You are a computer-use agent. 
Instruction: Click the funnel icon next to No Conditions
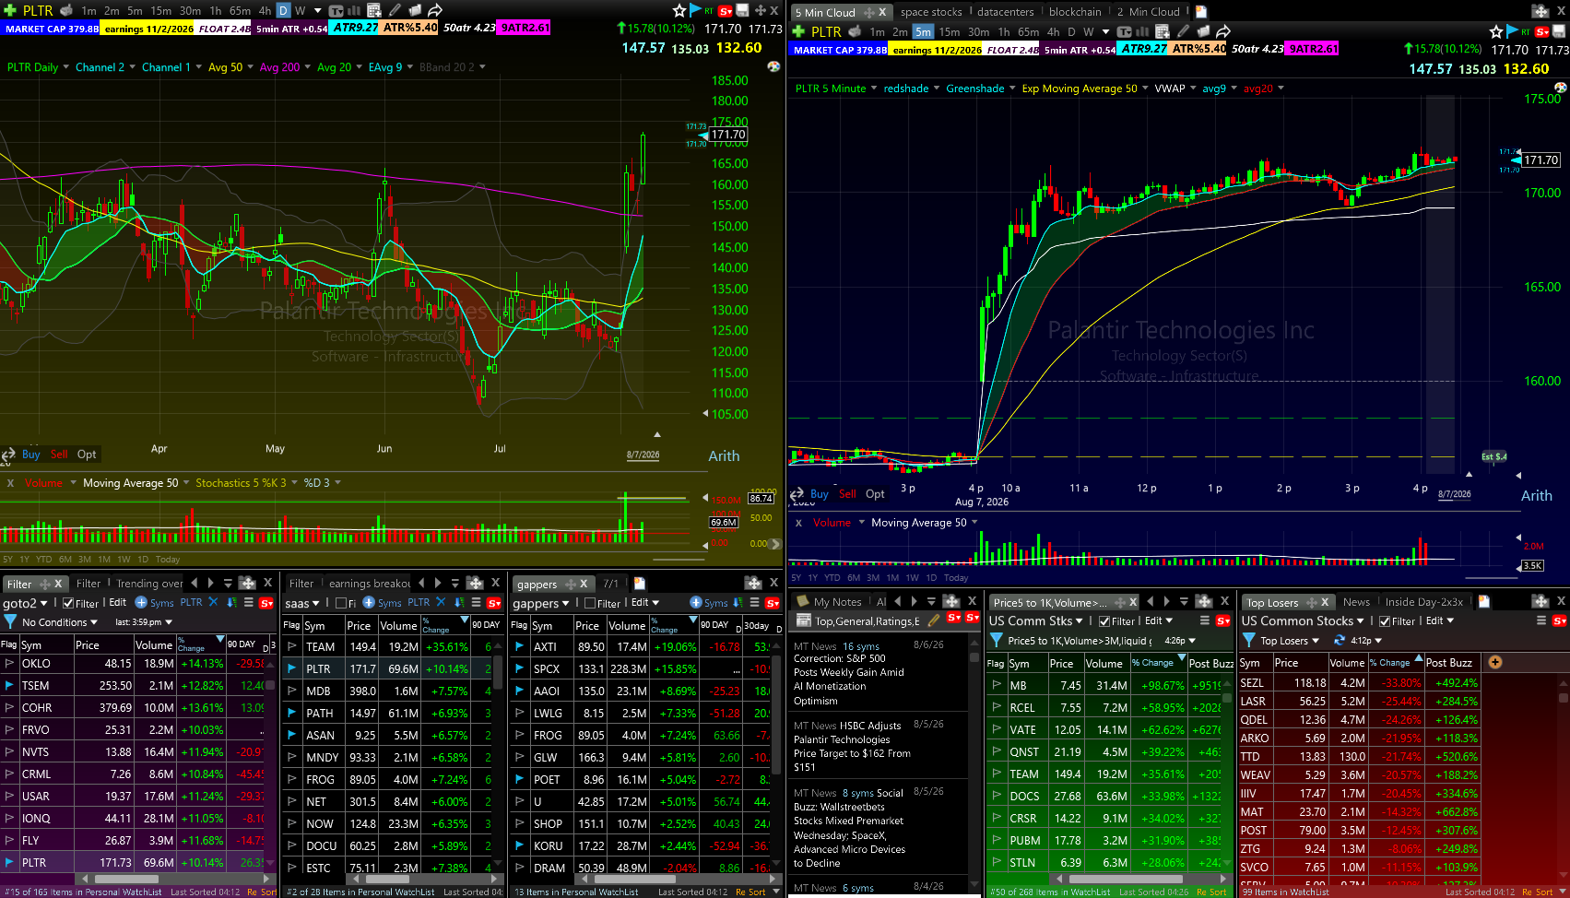[10, 622]
